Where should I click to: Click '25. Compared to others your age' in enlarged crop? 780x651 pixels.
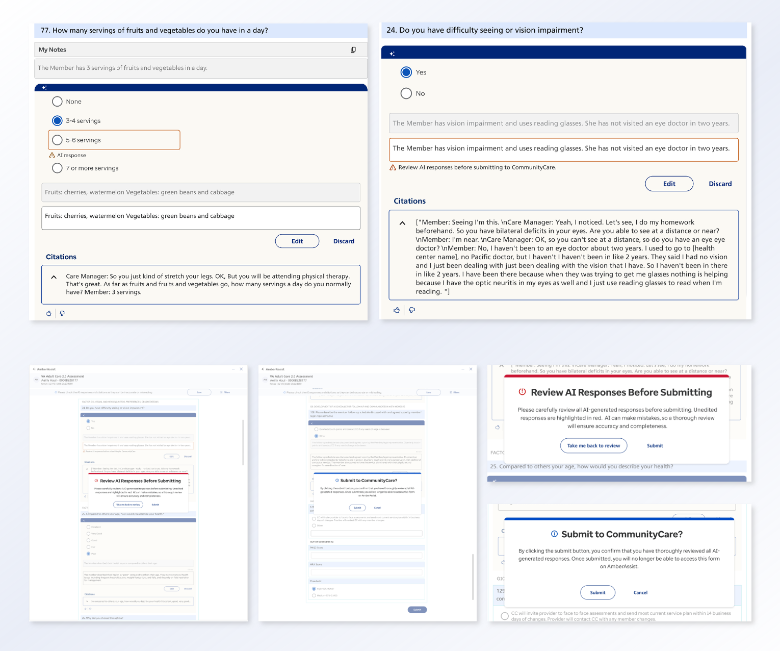(581, 466)
